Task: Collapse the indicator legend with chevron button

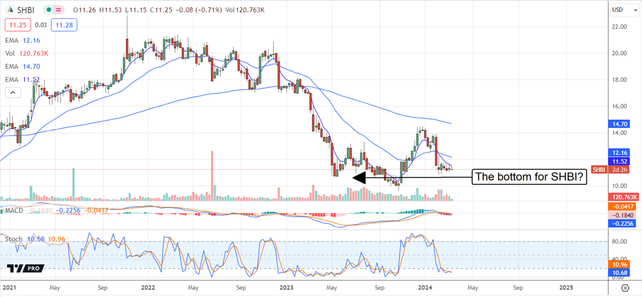Action: (x=12, y=93)
